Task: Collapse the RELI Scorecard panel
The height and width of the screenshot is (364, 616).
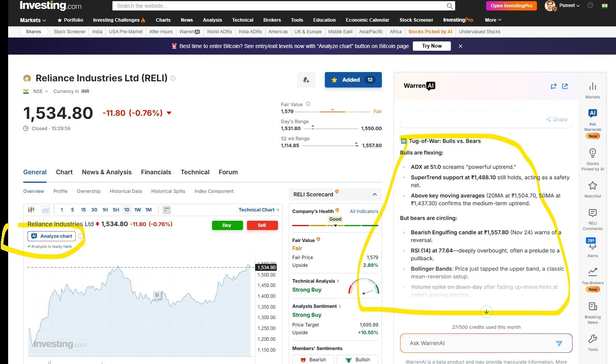Action: (x=374, y=194)
